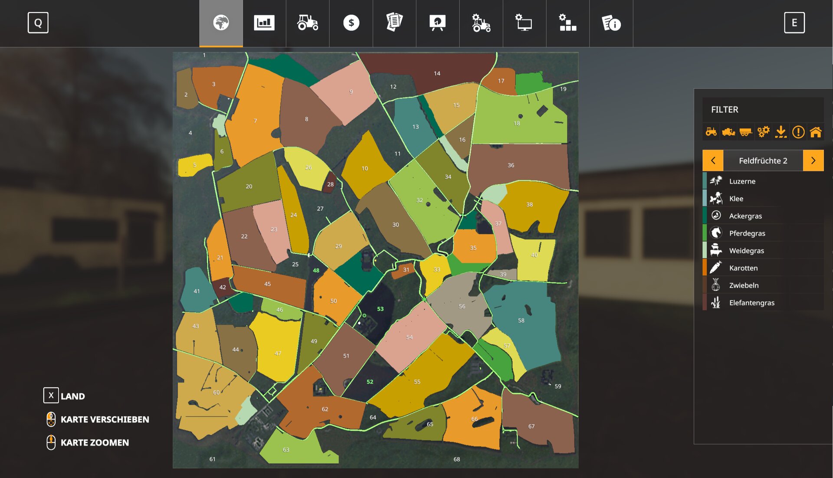Toggle Luzerne crop in legend
The width and height of the screenshot is (833, 478).
[742, 181]
